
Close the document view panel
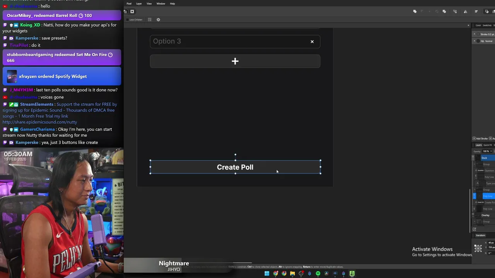point(468,25)
